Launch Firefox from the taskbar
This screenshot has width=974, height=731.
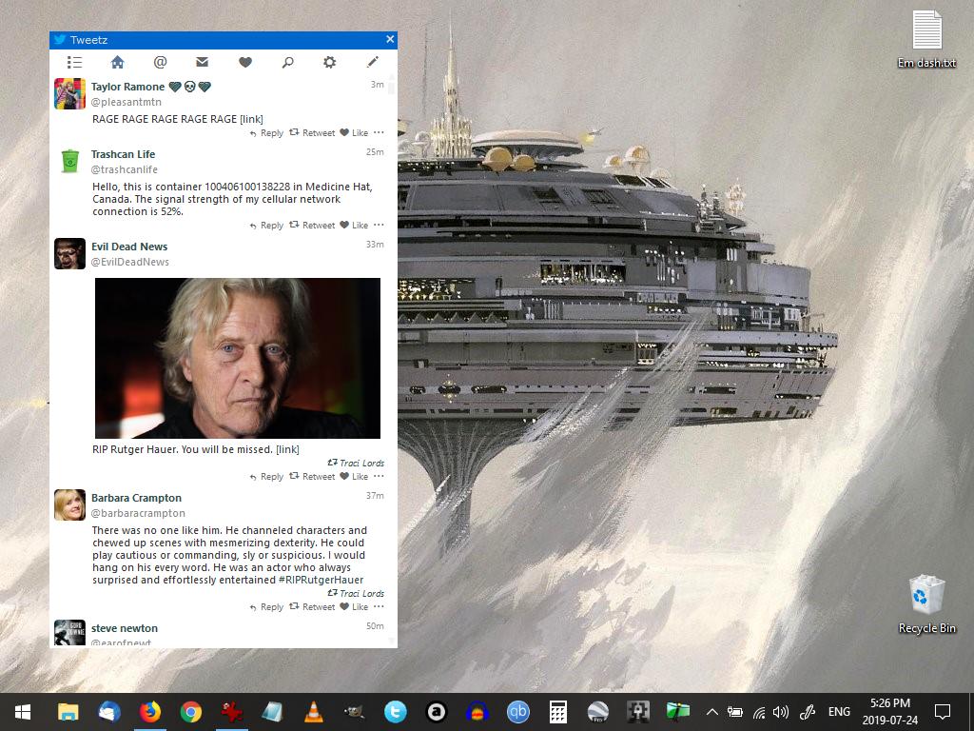click(x=149, y=712)
